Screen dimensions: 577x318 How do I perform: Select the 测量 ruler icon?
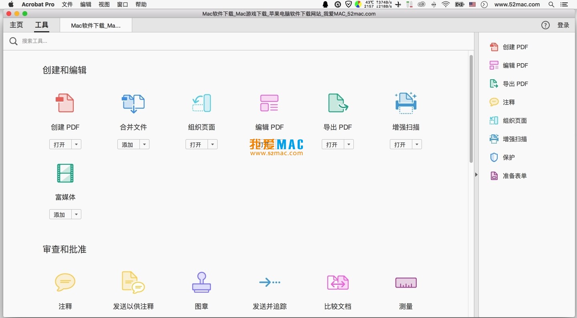point(406,283)
